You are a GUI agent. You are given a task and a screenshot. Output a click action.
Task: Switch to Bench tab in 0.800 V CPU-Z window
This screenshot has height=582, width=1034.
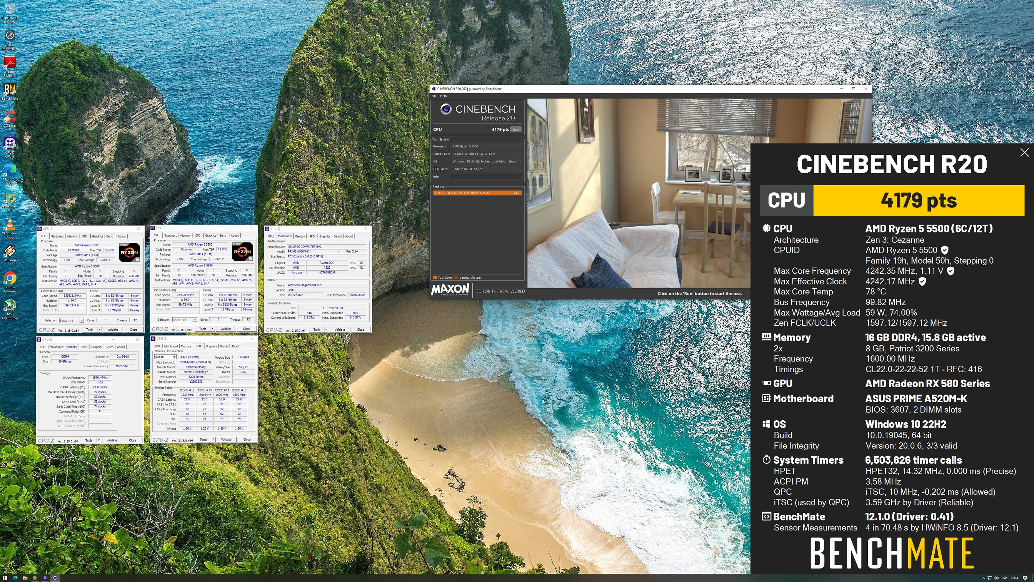point(110,236)
